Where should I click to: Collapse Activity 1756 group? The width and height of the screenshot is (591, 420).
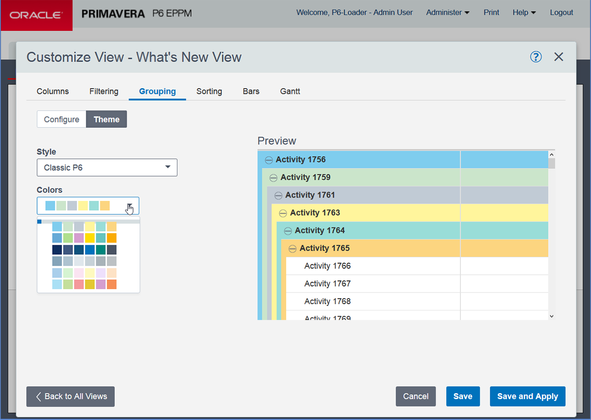pos(269,160)
